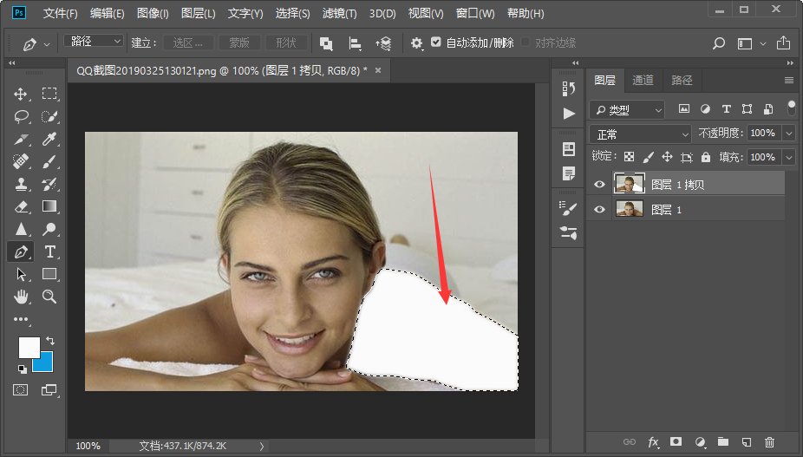Click the Share icon
803x457 pixels.
point(783,43)
